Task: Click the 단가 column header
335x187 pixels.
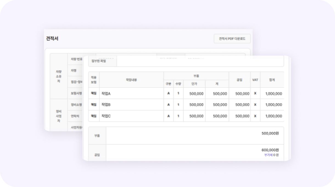Action: point(194,84)
